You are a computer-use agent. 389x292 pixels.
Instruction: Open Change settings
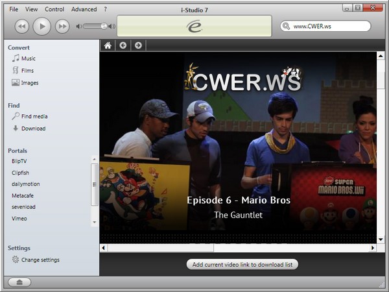40,260
